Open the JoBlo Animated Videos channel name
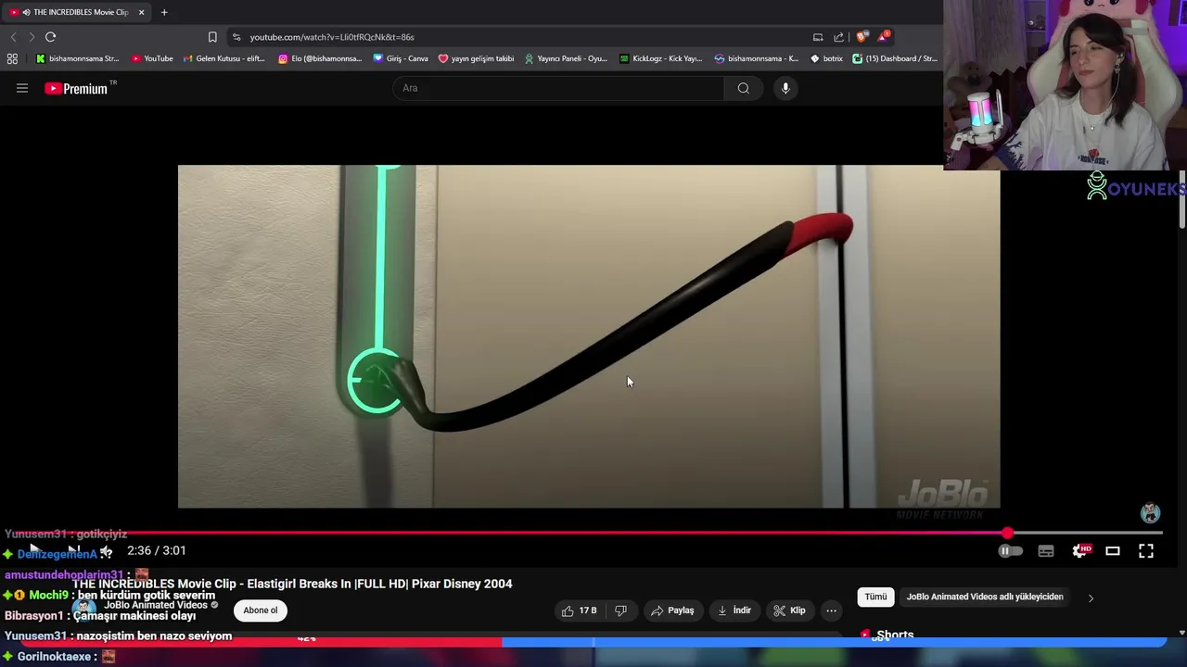Viewport: 1187px width, 667px height. click(156, 605)
